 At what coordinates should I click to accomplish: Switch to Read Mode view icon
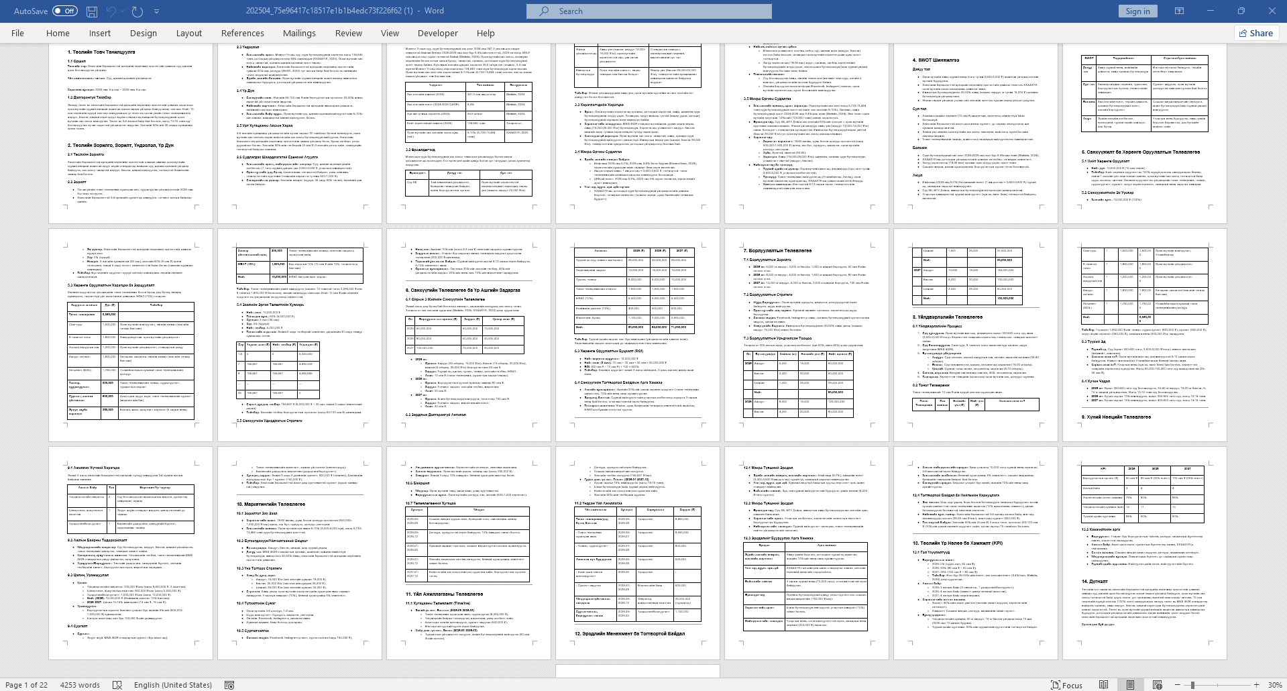point(1104,685)
